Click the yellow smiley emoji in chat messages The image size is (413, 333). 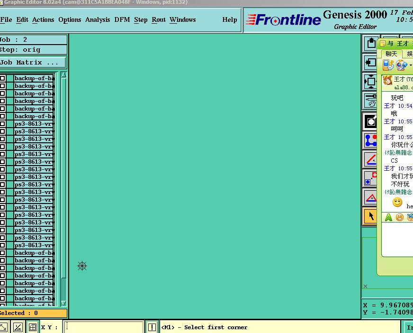click(x=397, y=203)
